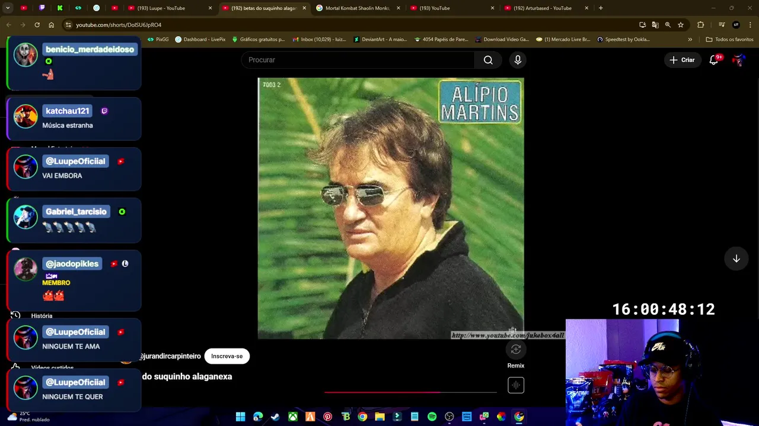This screenshot has height=426, width=759.
Task: Click the Alípio Martins Short video
Action: [391, 208]
